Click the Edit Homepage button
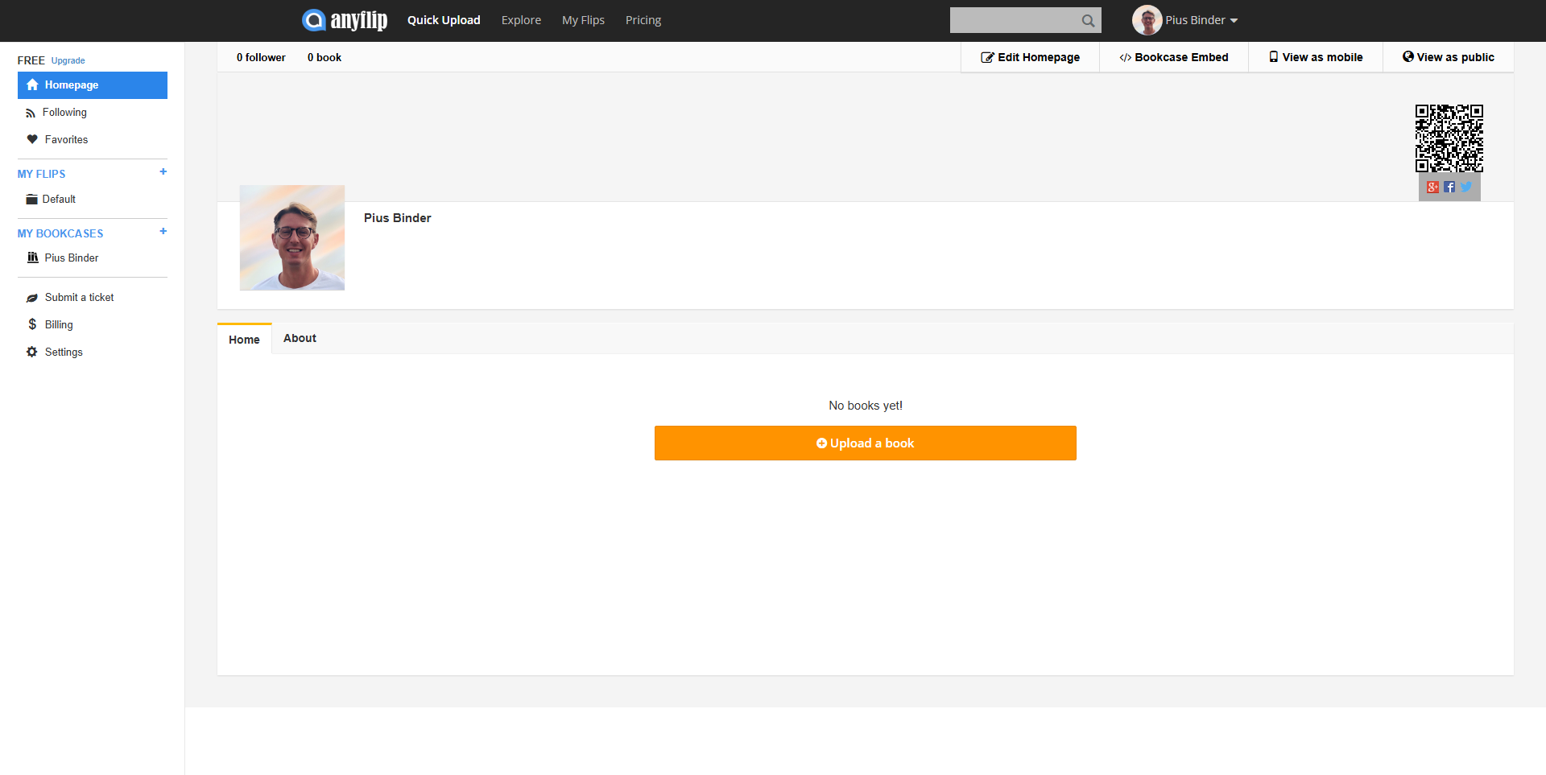1546x775 pixels. (x=1030, y=57)
